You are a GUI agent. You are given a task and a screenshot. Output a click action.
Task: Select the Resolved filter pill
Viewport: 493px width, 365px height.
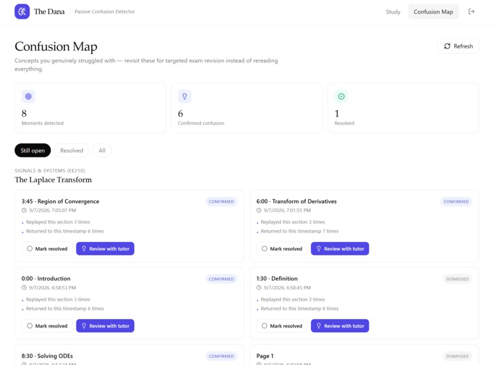72,150
